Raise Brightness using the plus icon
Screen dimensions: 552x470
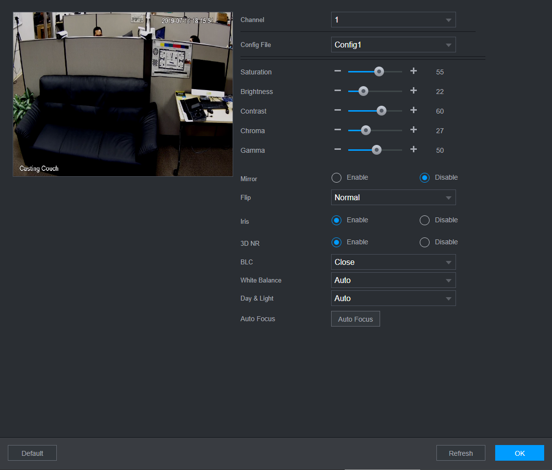413,91
